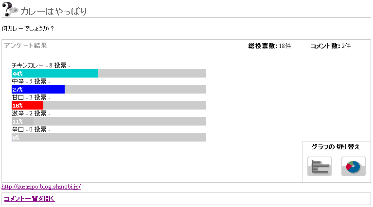Viewport: 373px width, 207px height.
Task: Click the コメント数 2件 comment count
Action: tap(330, 46)
